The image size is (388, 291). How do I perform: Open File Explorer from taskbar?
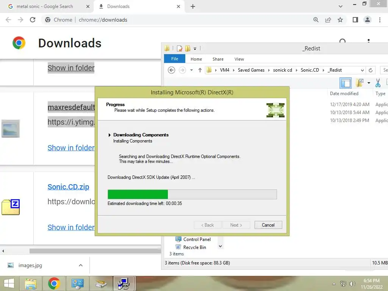[x=31, y=283]
